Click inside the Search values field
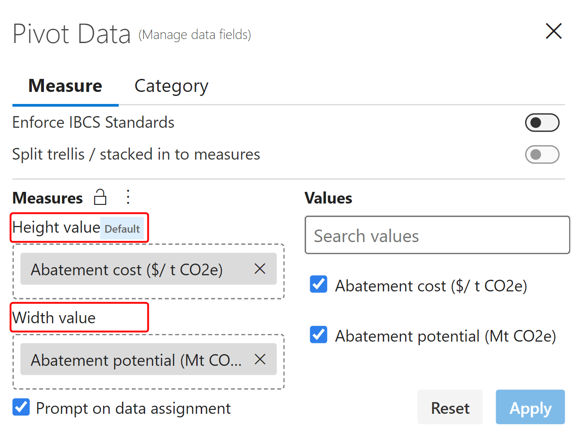 [x=437, y=235]
